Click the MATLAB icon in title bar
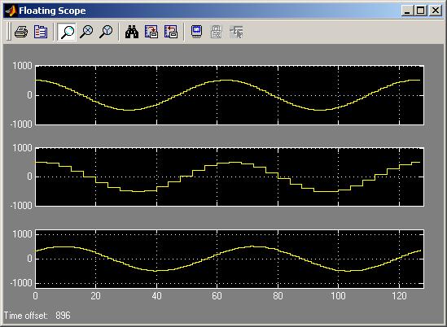Screen dimensions: 447x327 pyautogui.click(x=11, y=11)
